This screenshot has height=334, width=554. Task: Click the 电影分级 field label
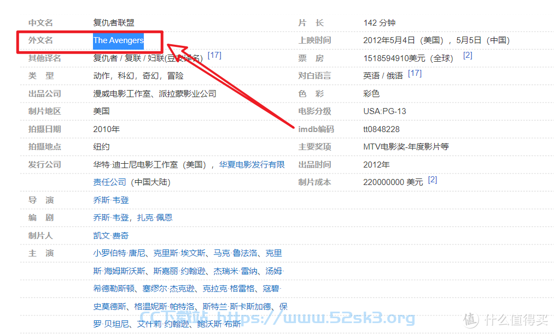click(314, 111)
